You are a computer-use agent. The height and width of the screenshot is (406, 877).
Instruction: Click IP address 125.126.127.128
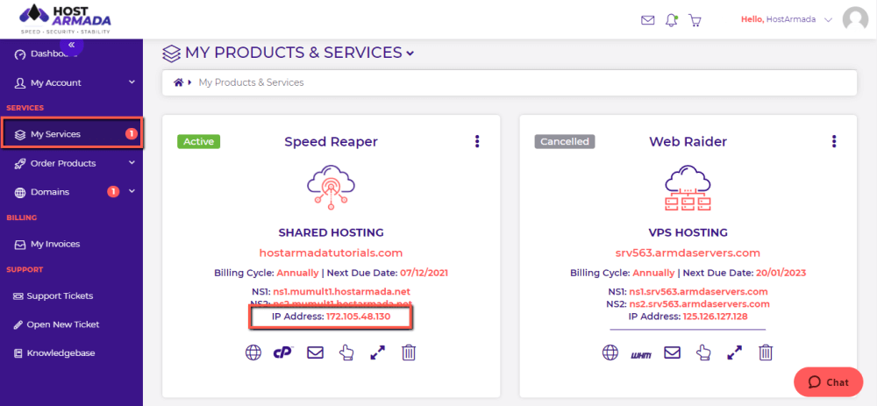coord(716,317)
